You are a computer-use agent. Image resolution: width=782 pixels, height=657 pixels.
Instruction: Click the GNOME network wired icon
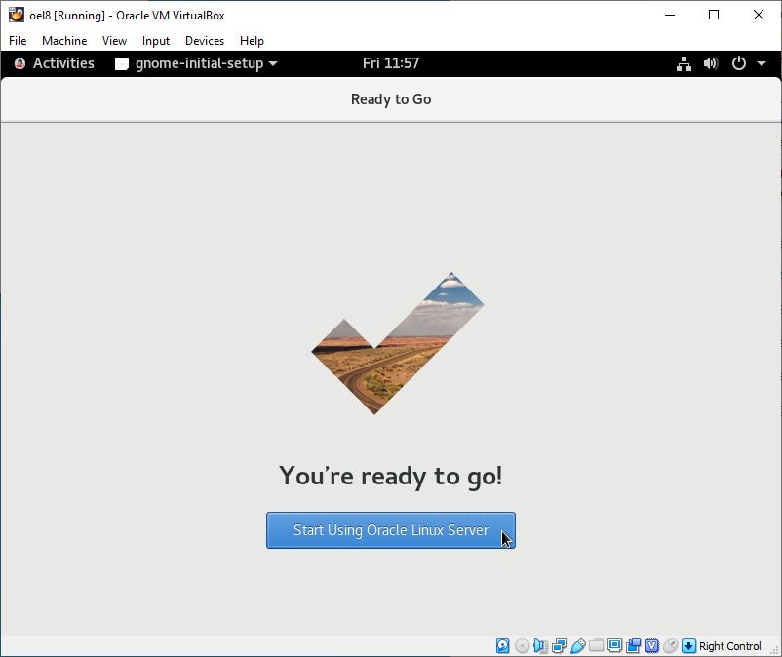(x=684, y=63)
